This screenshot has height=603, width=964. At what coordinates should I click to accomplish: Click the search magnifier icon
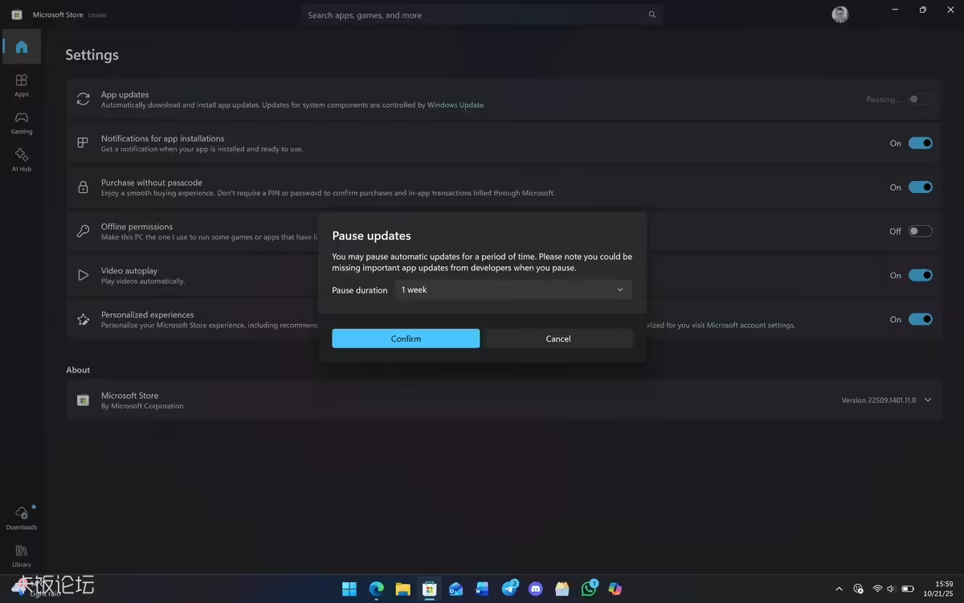coord(652,14)
